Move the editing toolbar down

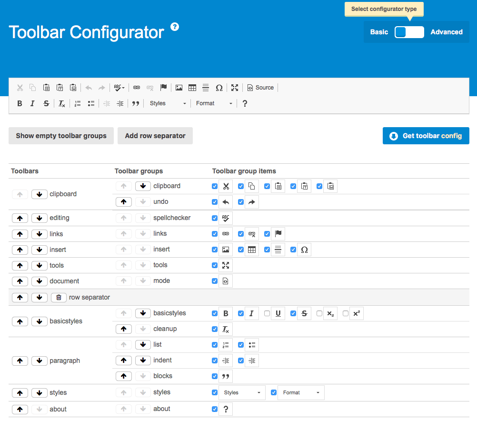[x=39, y=218]
